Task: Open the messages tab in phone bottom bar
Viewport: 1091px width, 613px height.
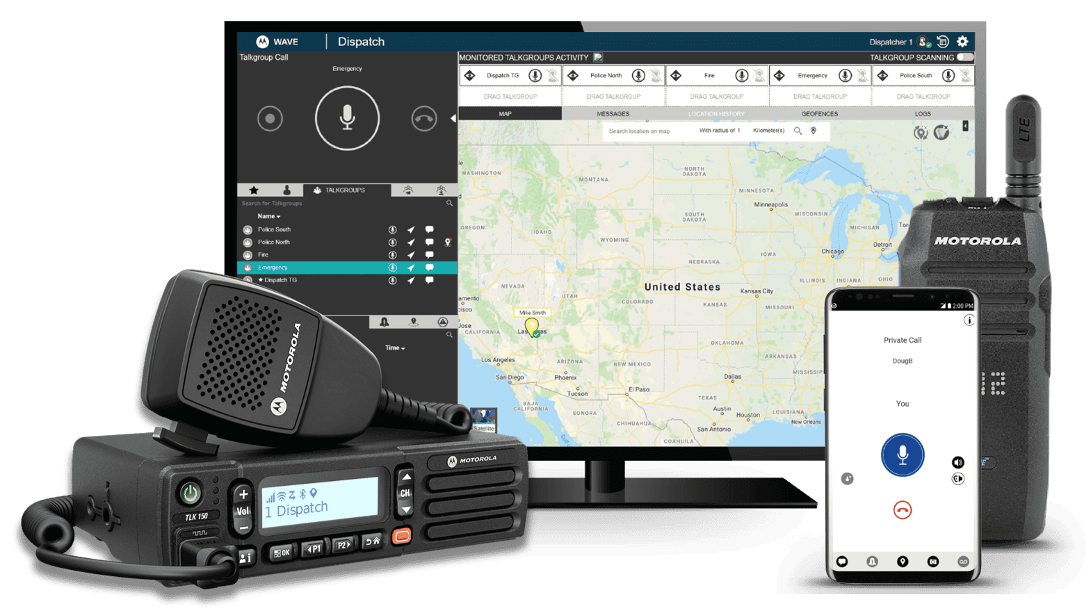Action: coord(842,562)
